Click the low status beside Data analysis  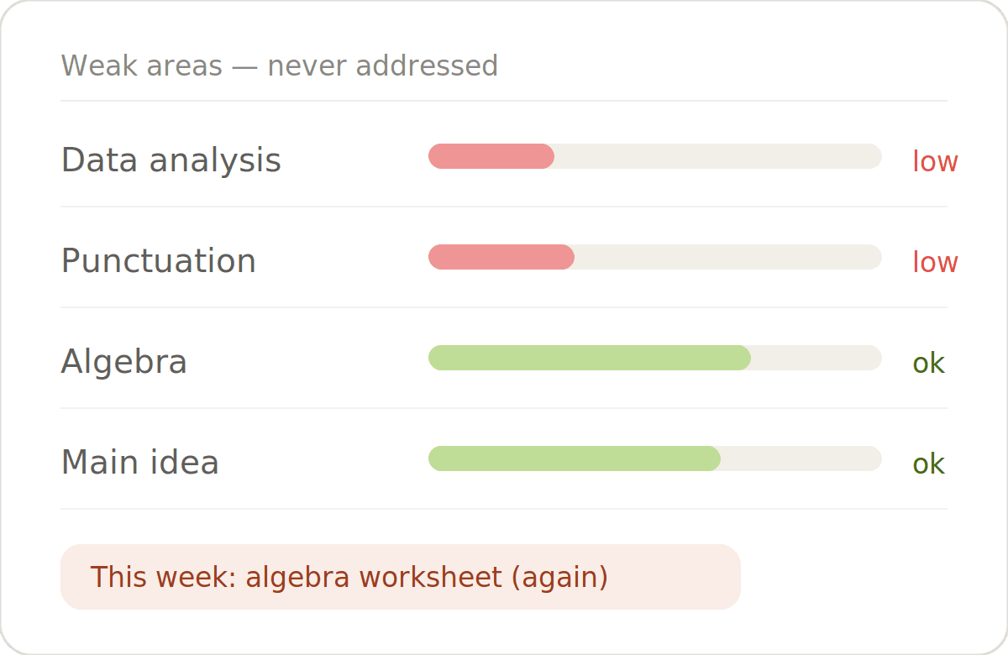point(935,161)
